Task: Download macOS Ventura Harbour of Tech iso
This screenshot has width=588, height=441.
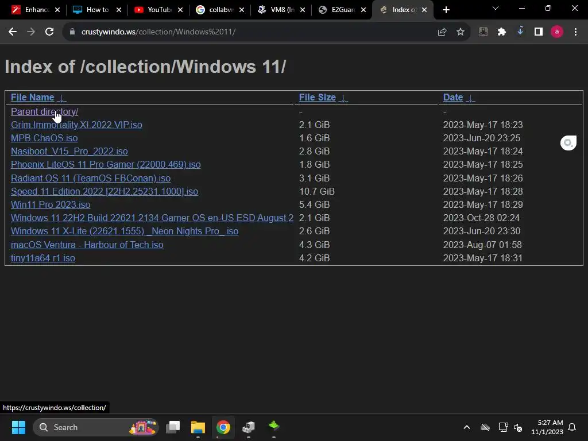Action: click(x=87, y=245)
